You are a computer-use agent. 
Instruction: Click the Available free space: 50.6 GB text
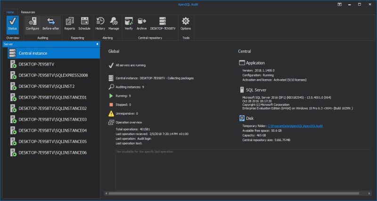pos(262,131)
